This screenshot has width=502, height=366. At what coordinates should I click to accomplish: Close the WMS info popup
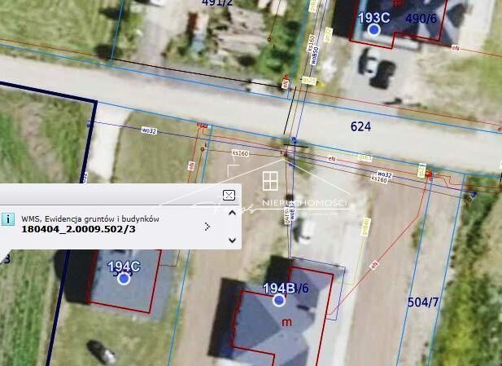click(229, 194)
